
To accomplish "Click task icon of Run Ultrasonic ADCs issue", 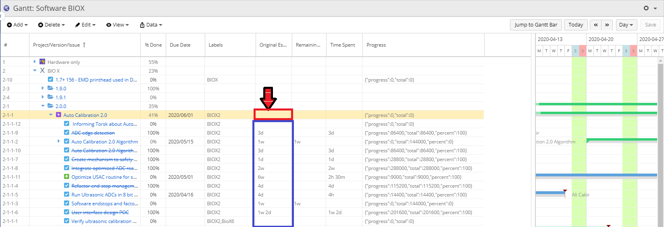I will click(x=67, y=194).
